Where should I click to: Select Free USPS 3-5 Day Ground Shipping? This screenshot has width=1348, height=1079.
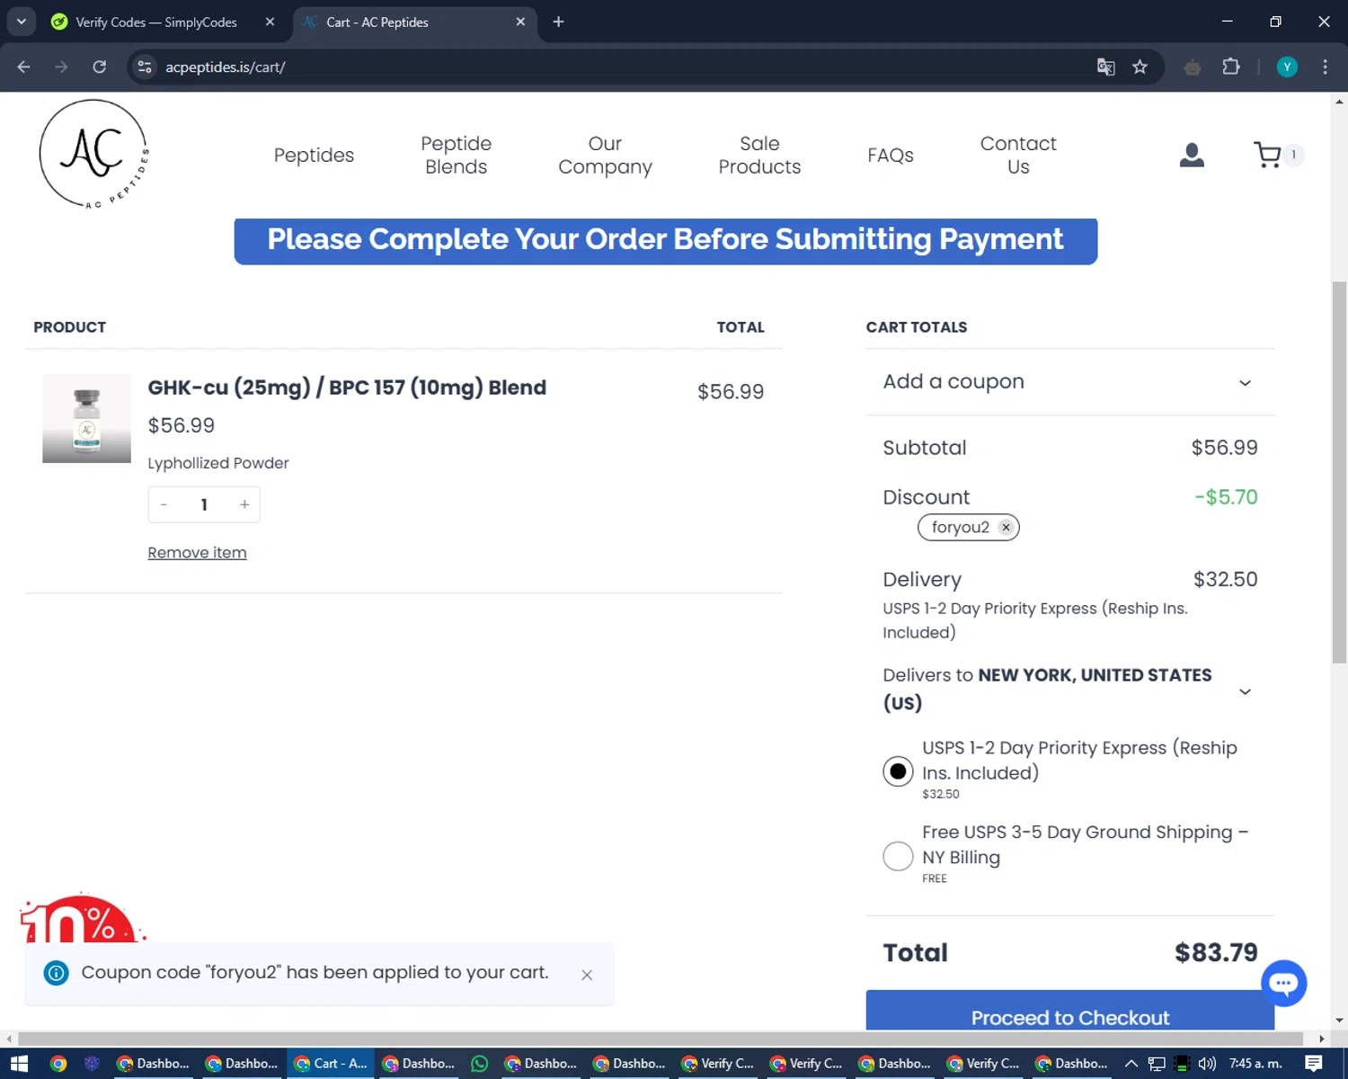point(898,856)
